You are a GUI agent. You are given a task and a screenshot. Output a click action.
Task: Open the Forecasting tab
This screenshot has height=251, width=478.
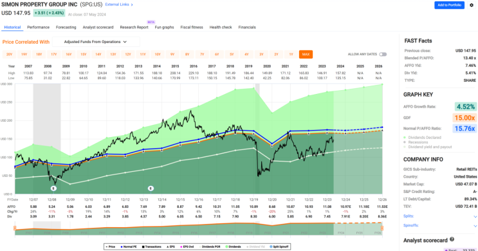(x=66, y=27)
